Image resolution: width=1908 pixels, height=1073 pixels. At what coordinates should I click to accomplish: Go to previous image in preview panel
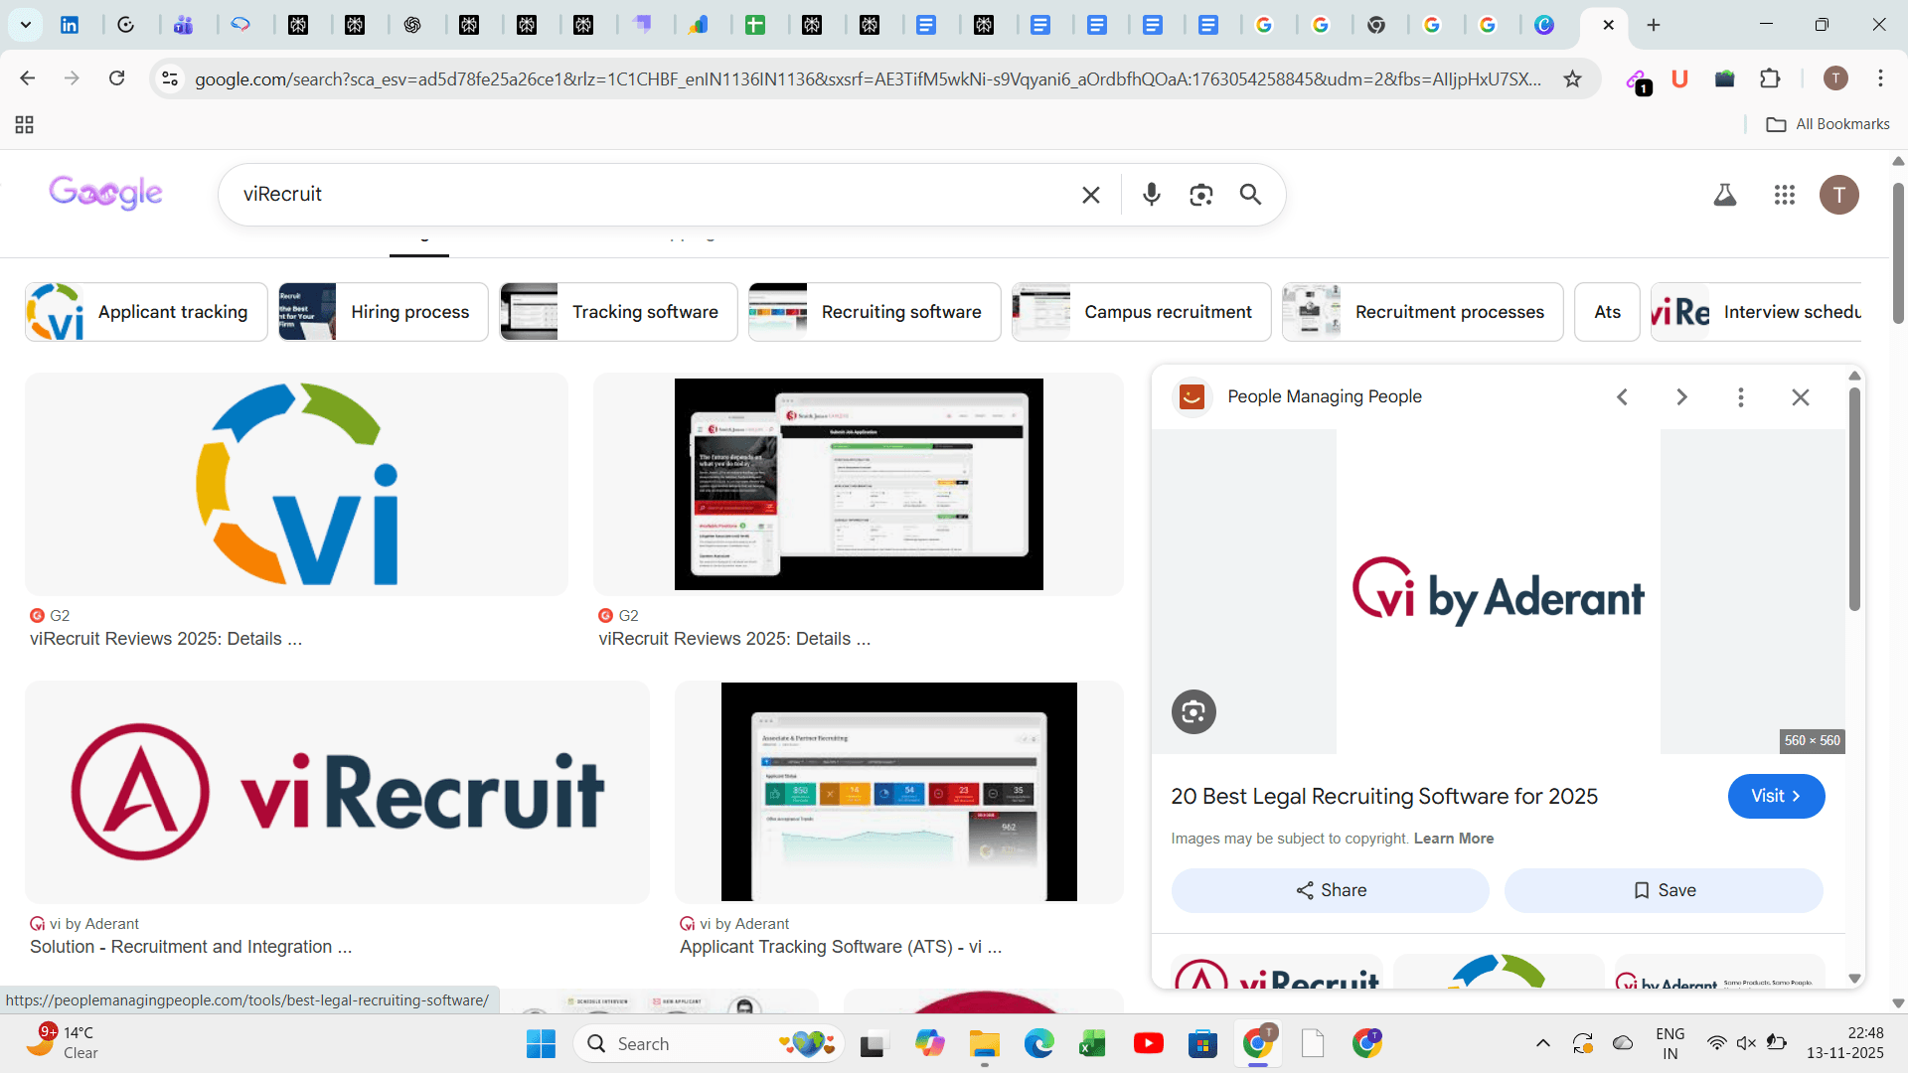[x=1622, y=397]
